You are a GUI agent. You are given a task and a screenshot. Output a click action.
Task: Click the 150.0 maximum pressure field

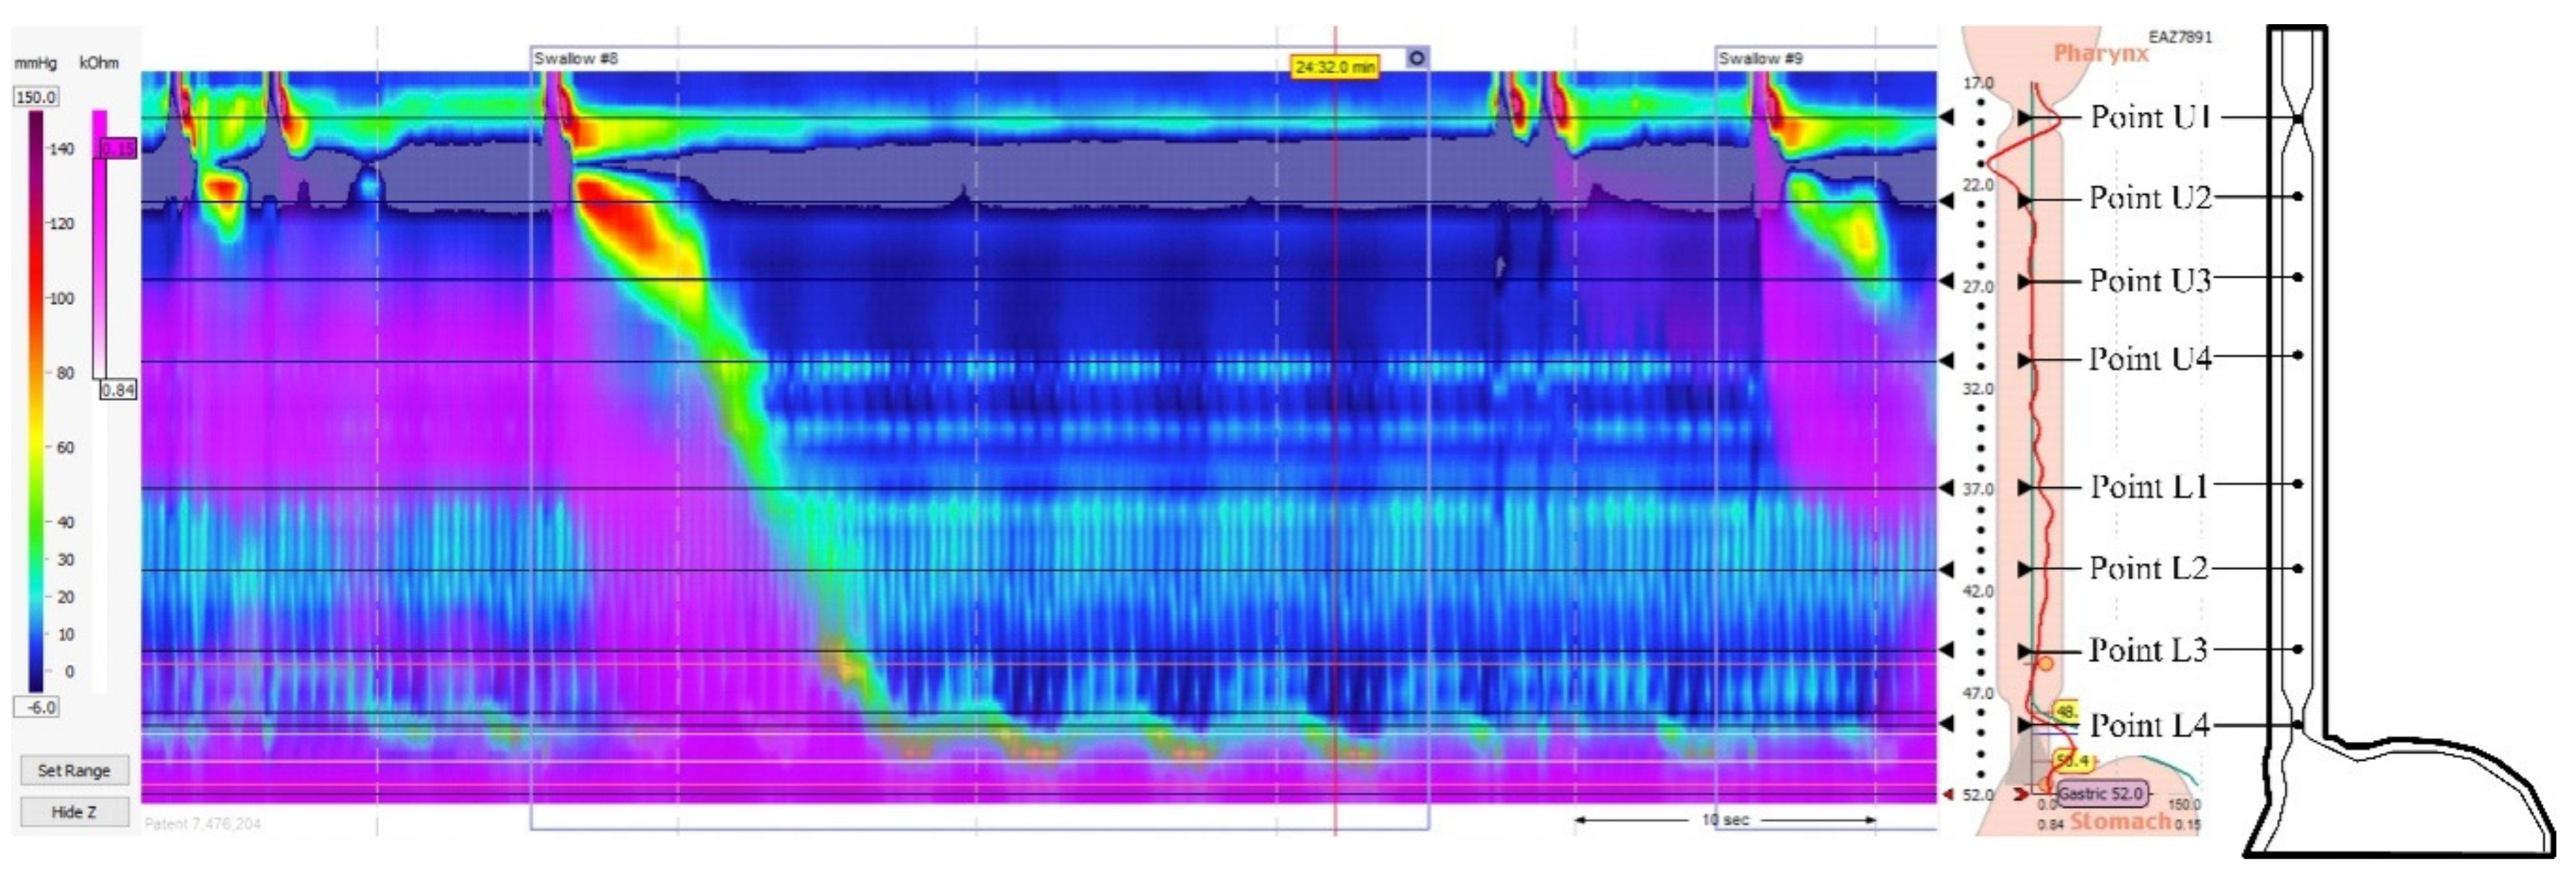tap(36, 97)
